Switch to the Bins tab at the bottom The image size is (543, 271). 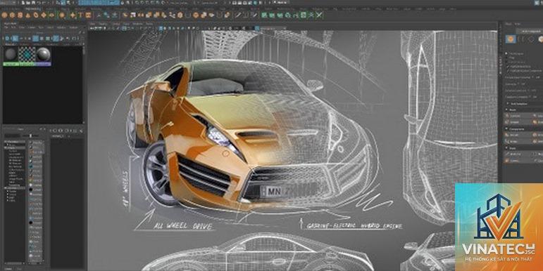pyautogui.click(x=19, y=269)
